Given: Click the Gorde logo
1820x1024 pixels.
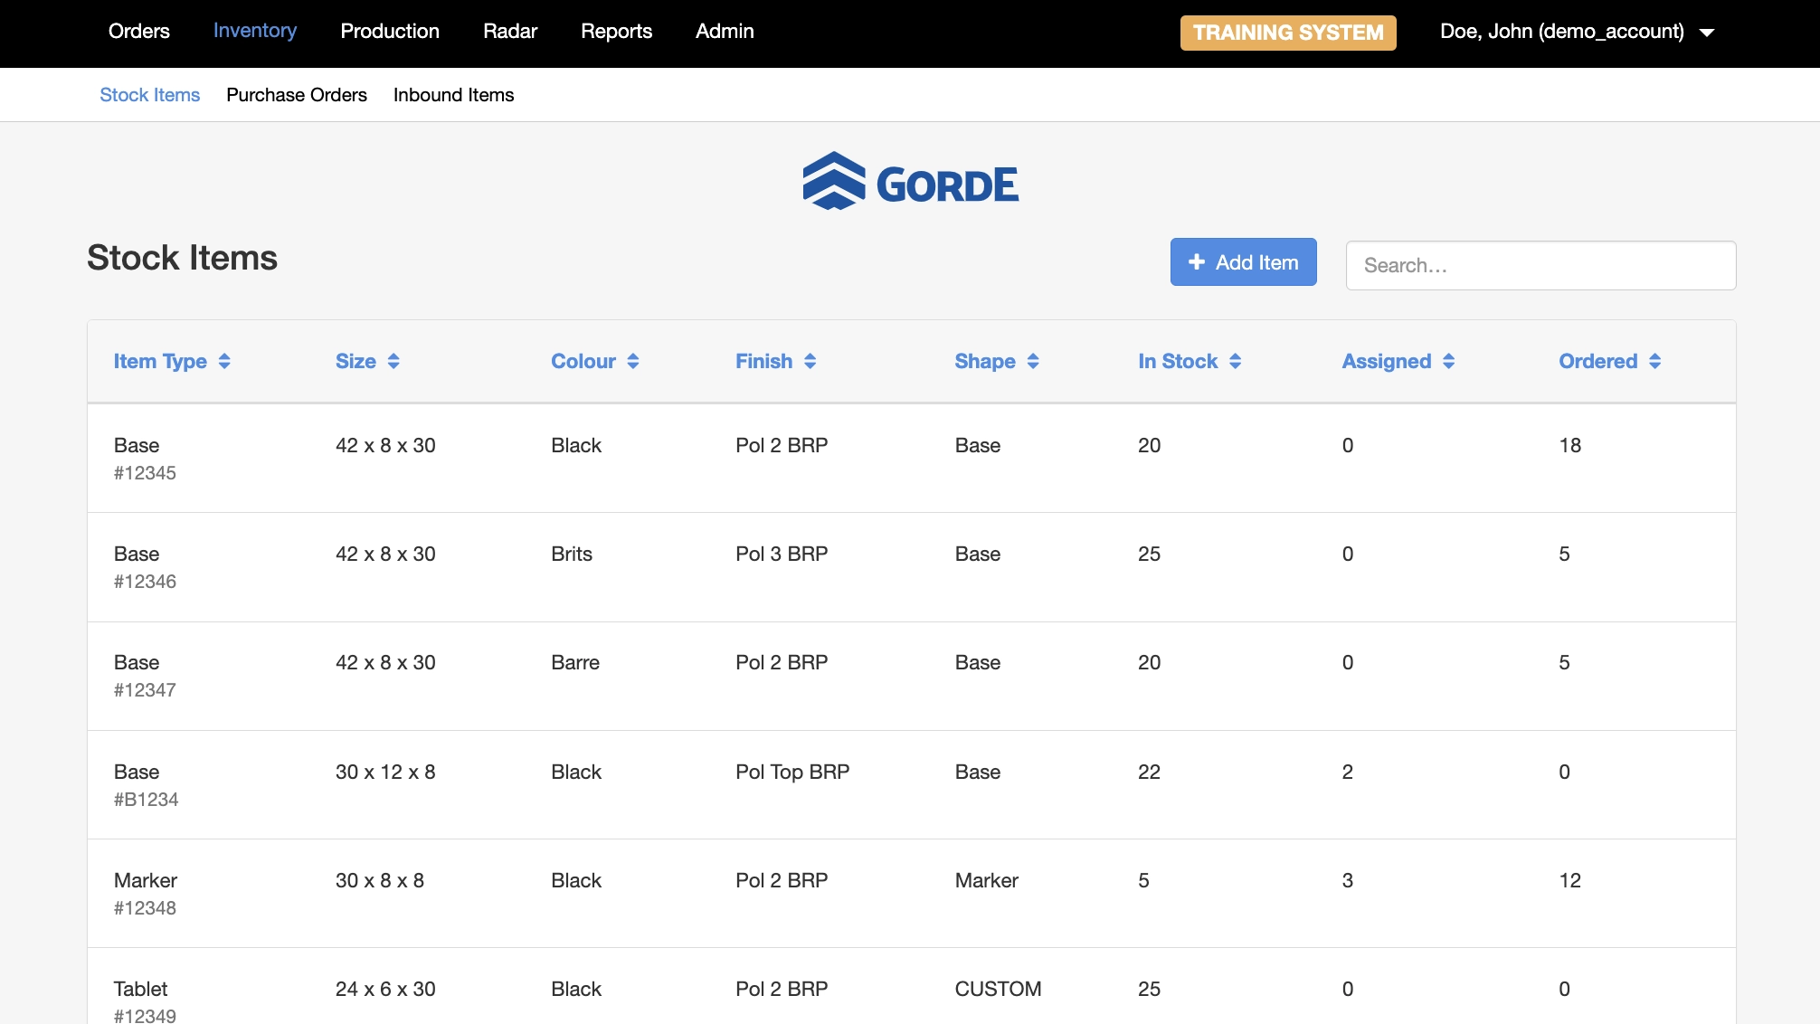Looking at the screenshot, I should (910, 183).
